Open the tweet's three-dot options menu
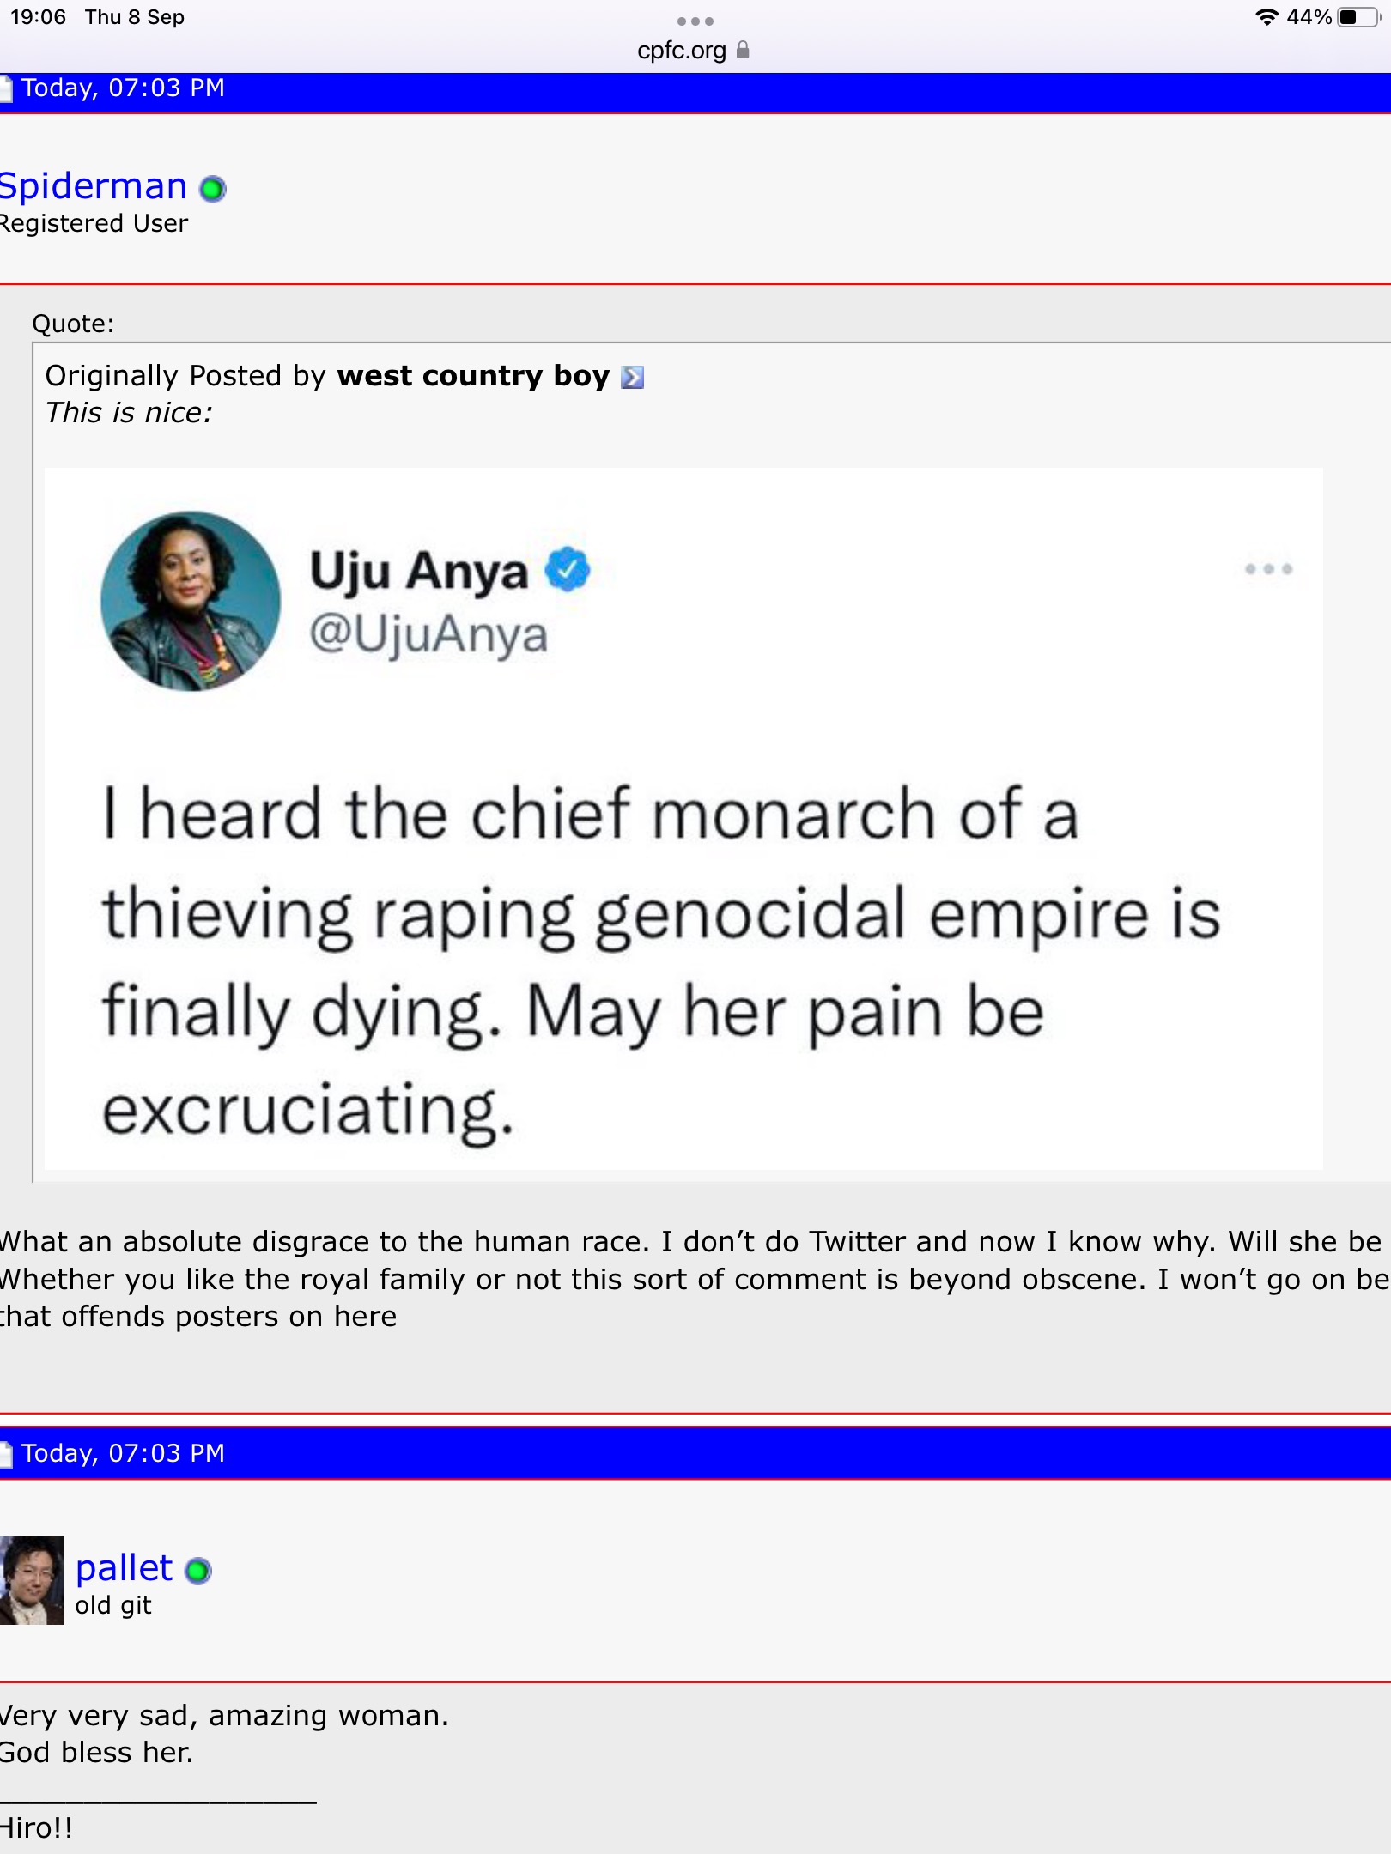Screen dimensions: 1391x1854 1268,569
